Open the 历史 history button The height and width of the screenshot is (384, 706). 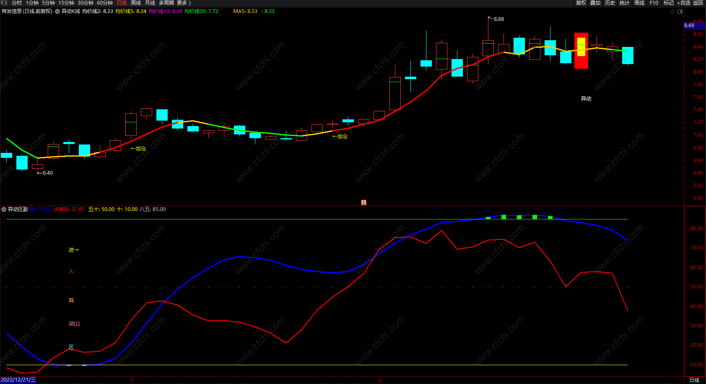[610, 3]
